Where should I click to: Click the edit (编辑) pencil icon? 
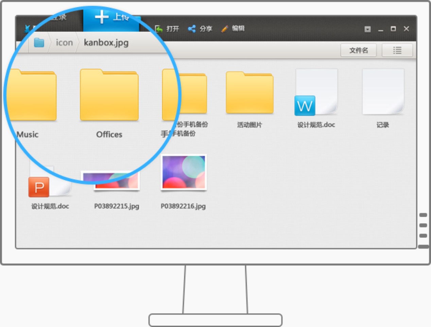point(224,29)
